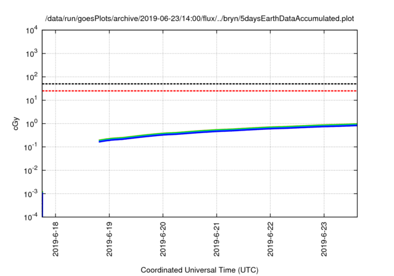The image size is (394, 276).
Task: Click the 2019-6-22 date tick label
Action: pos(270,239)
